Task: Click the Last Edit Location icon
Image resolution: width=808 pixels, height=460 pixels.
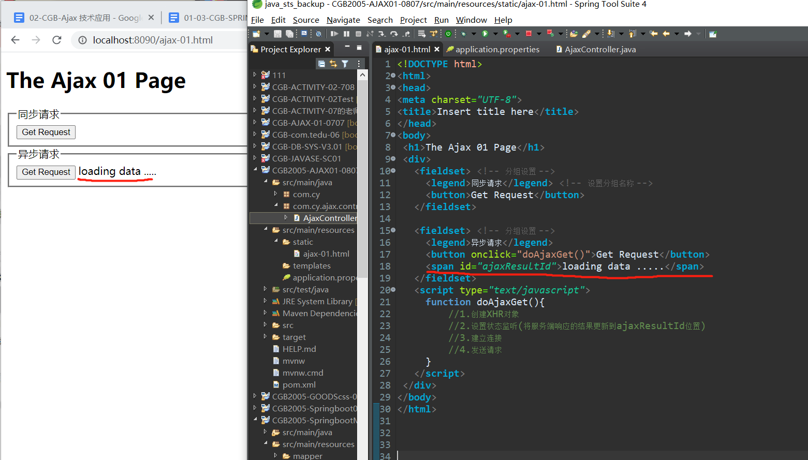Action: (x=654, y=34)
